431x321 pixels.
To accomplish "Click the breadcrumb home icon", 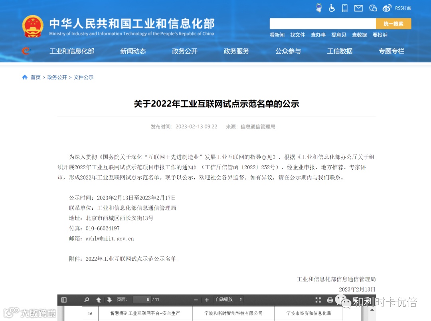I will coord(25,77).
